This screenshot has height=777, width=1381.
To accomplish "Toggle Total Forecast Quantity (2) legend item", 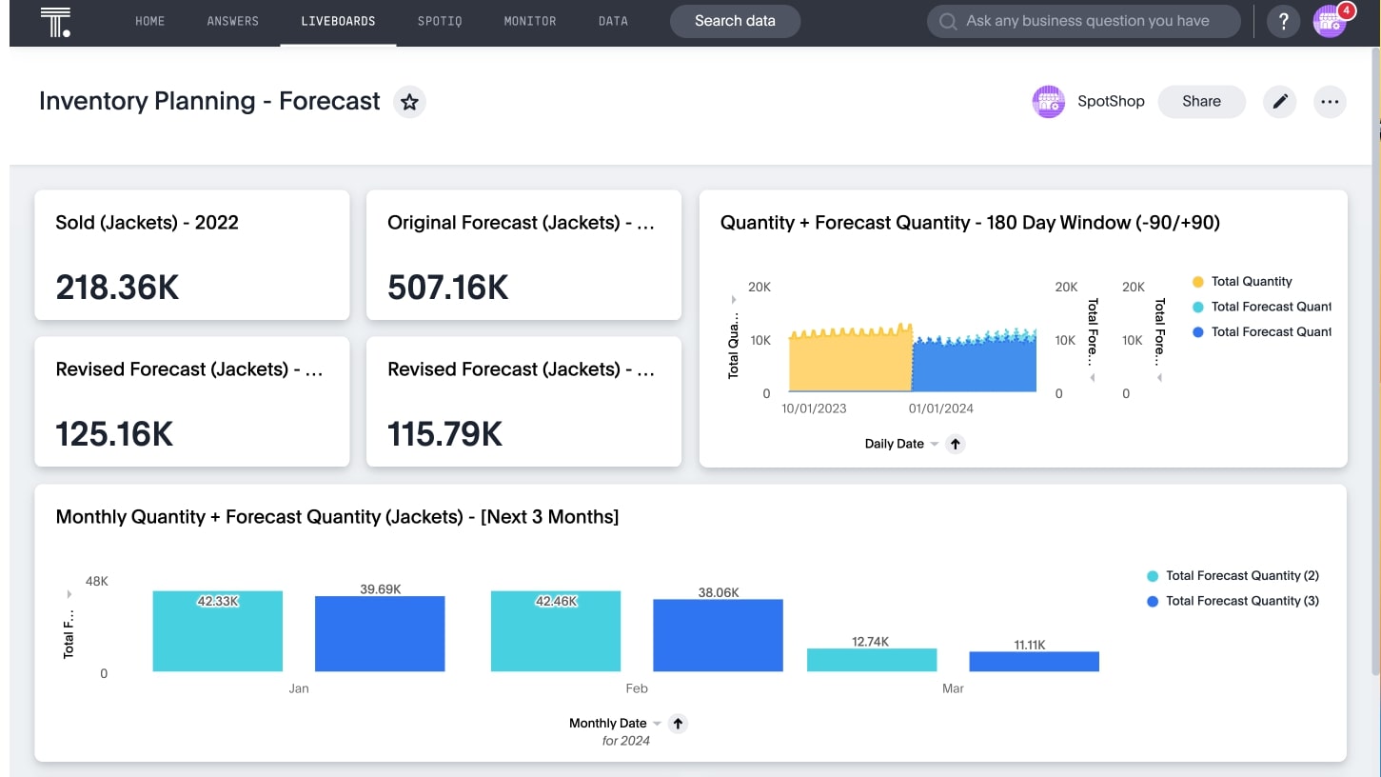I will (1233, 576).
